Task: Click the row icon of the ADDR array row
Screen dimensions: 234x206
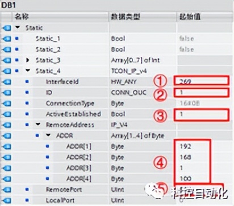Action: pos(6,136)
